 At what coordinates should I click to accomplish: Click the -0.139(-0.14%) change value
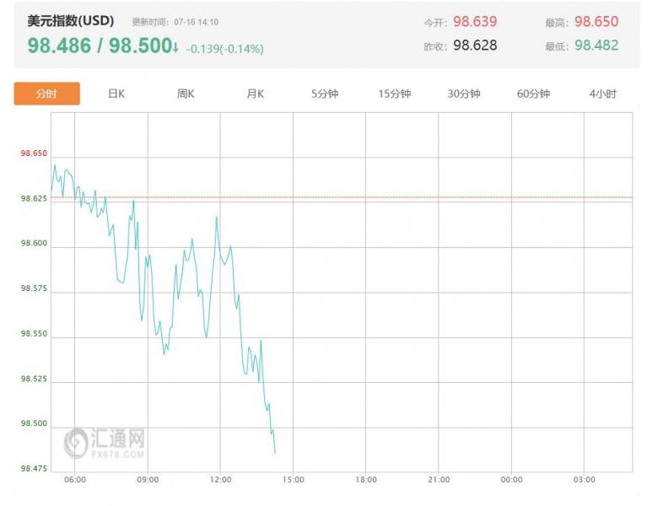click(224, 49)
